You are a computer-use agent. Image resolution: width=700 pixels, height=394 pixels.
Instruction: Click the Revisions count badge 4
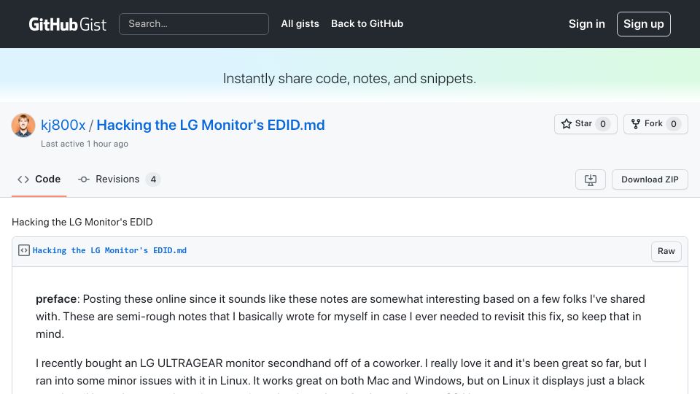153,179
